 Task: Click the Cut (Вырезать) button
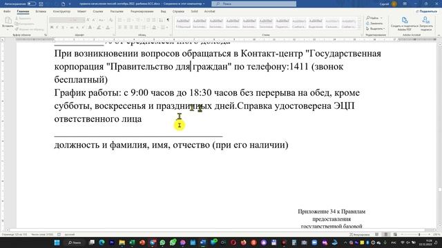point(23,19)
